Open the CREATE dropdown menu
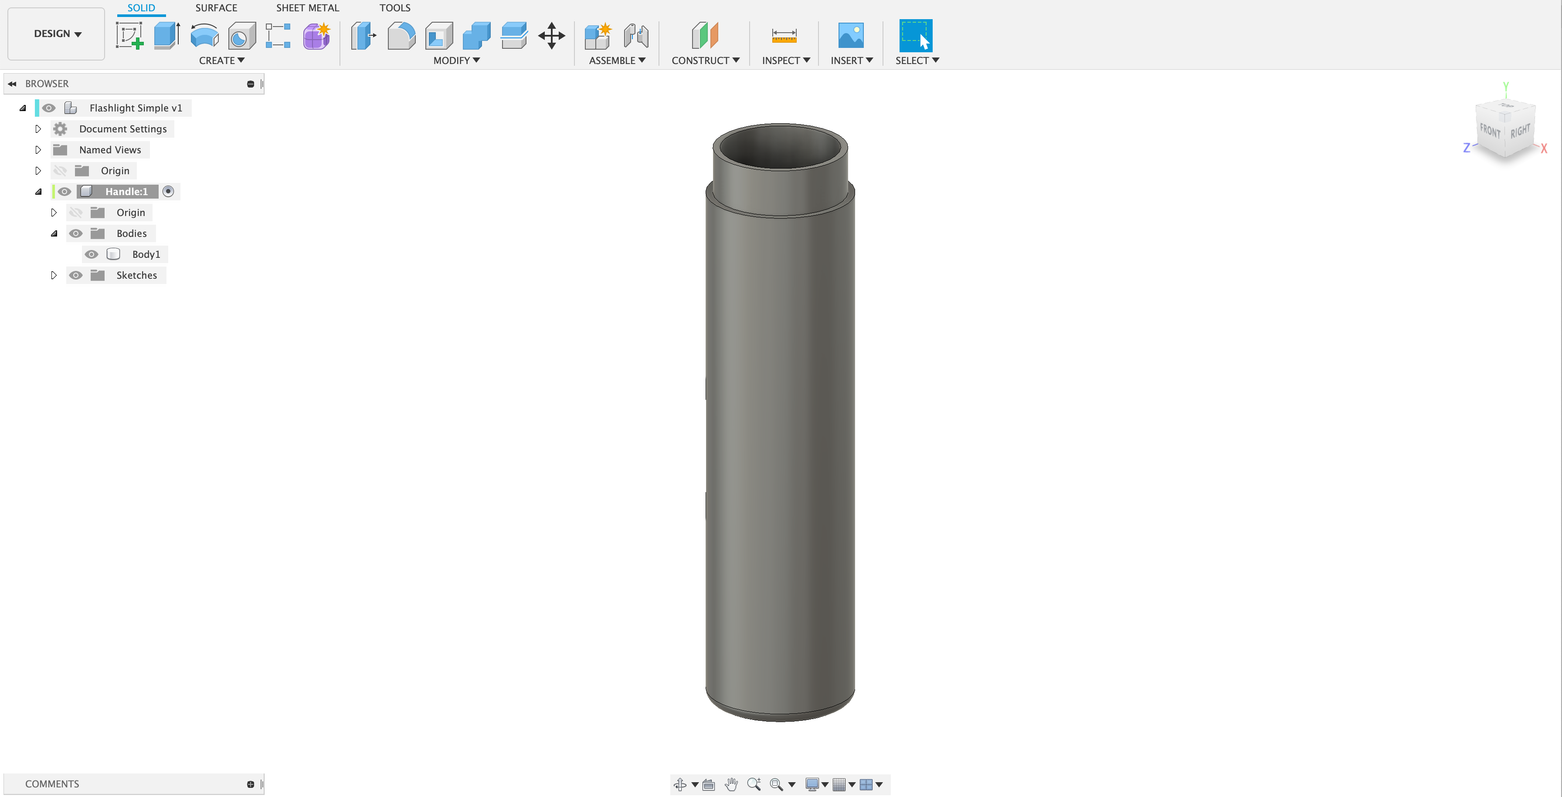 pyautogui.click(x=222, y=61)
